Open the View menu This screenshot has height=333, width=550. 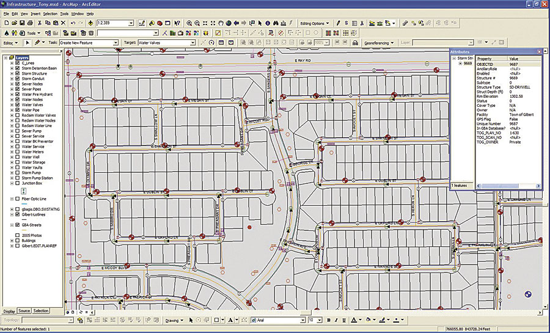tap(24, 13)
